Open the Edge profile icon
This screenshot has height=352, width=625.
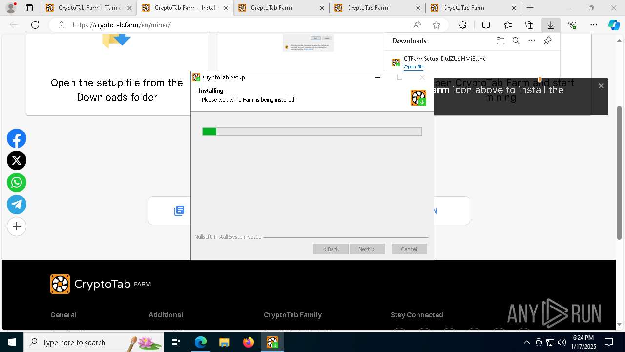pyautogui.click(x=10, y=8)
